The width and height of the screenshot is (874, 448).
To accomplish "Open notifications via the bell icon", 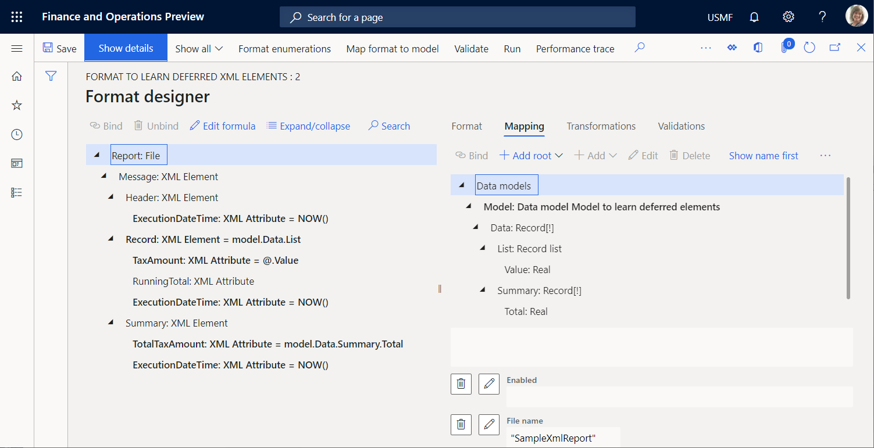I will pos(754,17).
